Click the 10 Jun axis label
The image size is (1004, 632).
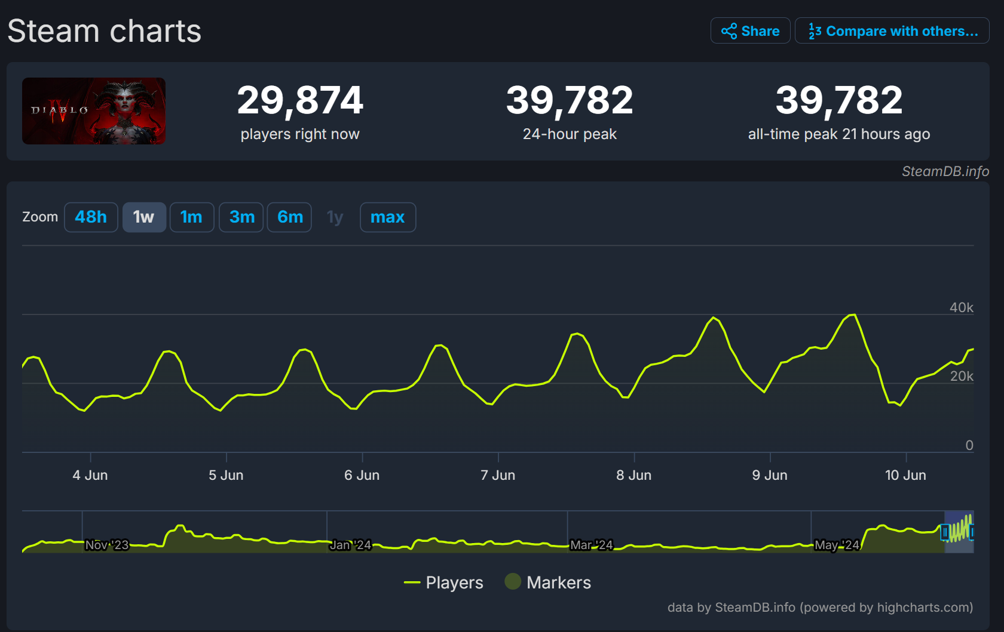tap(905, 475)
